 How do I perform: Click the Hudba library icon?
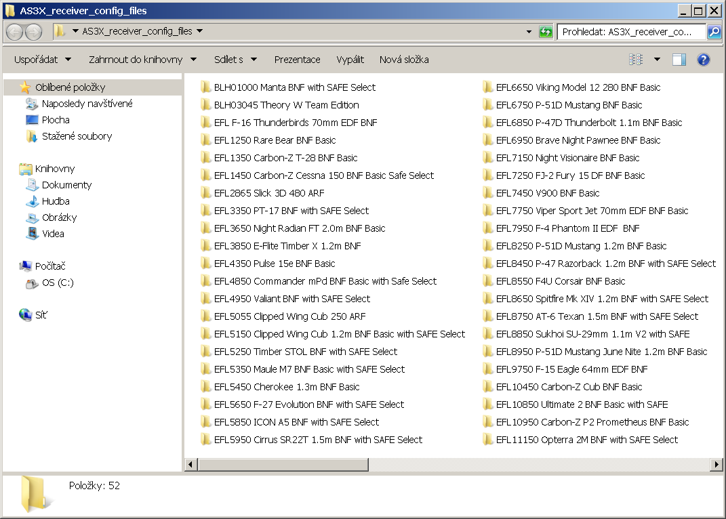coord(32,201)
